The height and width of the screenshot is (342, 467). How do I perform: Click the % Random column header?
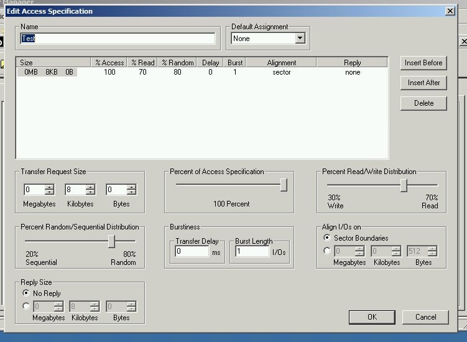tap(178, 63)
